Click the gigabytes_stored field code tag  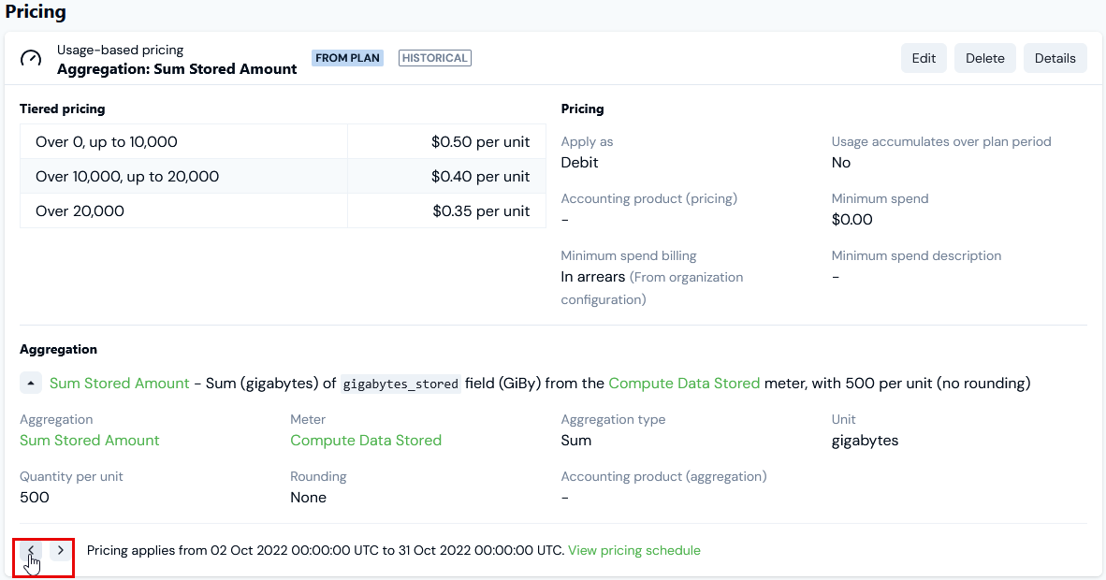[x=400, y=384]
